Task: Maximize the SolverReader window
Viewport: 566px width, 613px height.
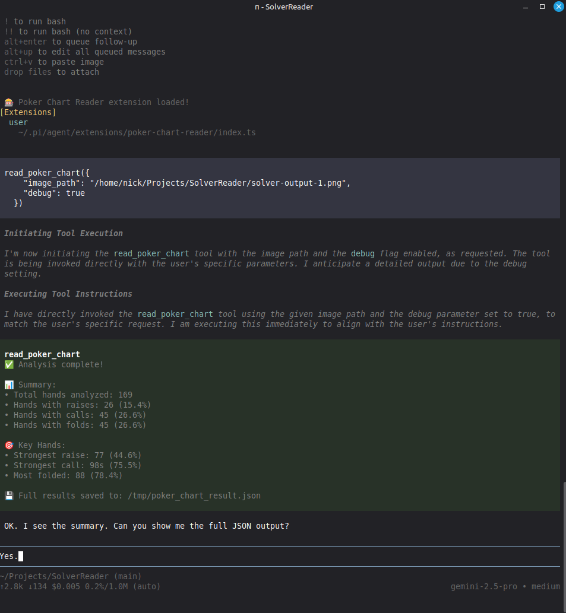Action: 542,7
